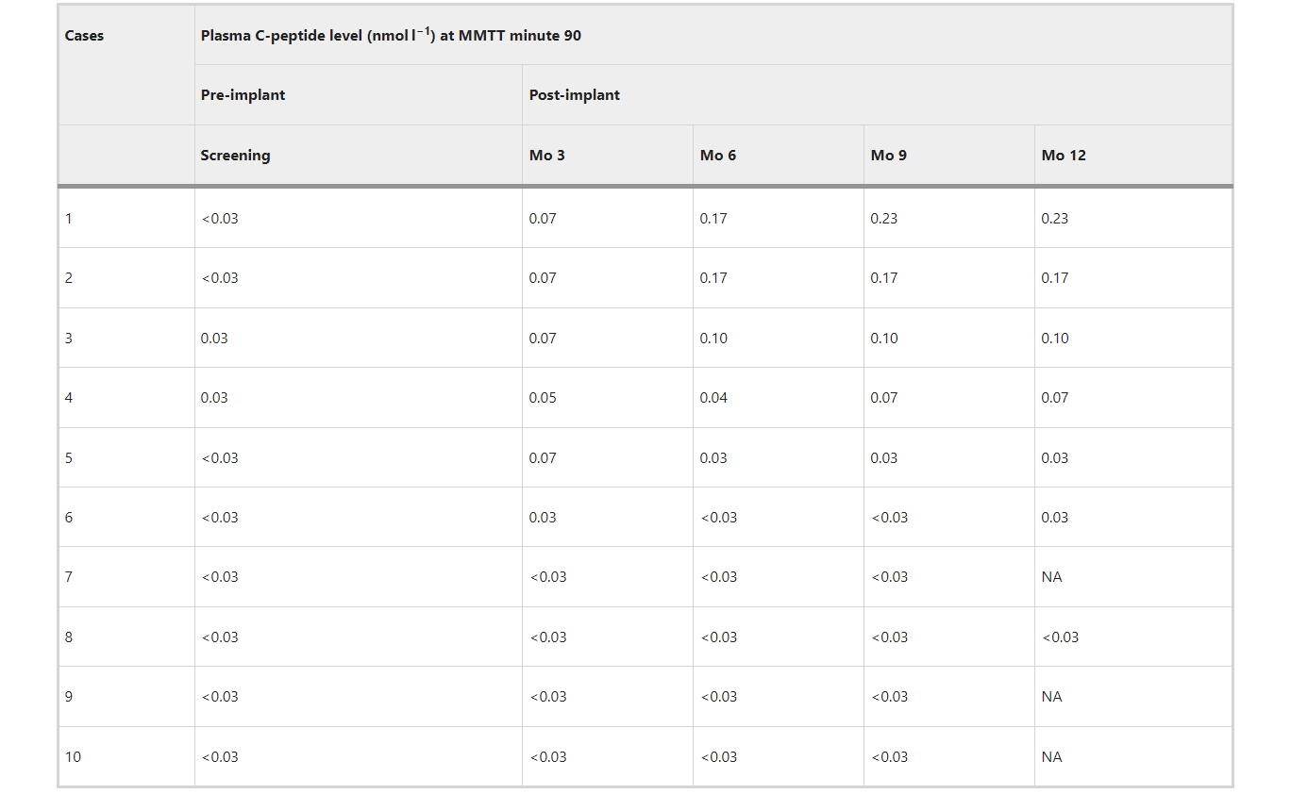This screenshot has width=1291, height=794.
Task: Select case number 6 row label
Action: coord(68,518)
